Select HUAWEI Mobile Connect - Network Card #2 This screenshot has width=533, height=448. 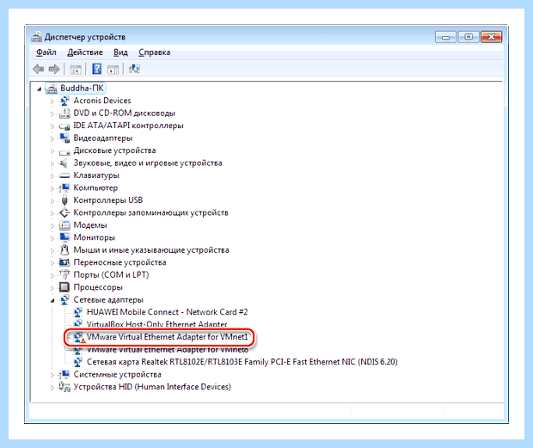167,312
